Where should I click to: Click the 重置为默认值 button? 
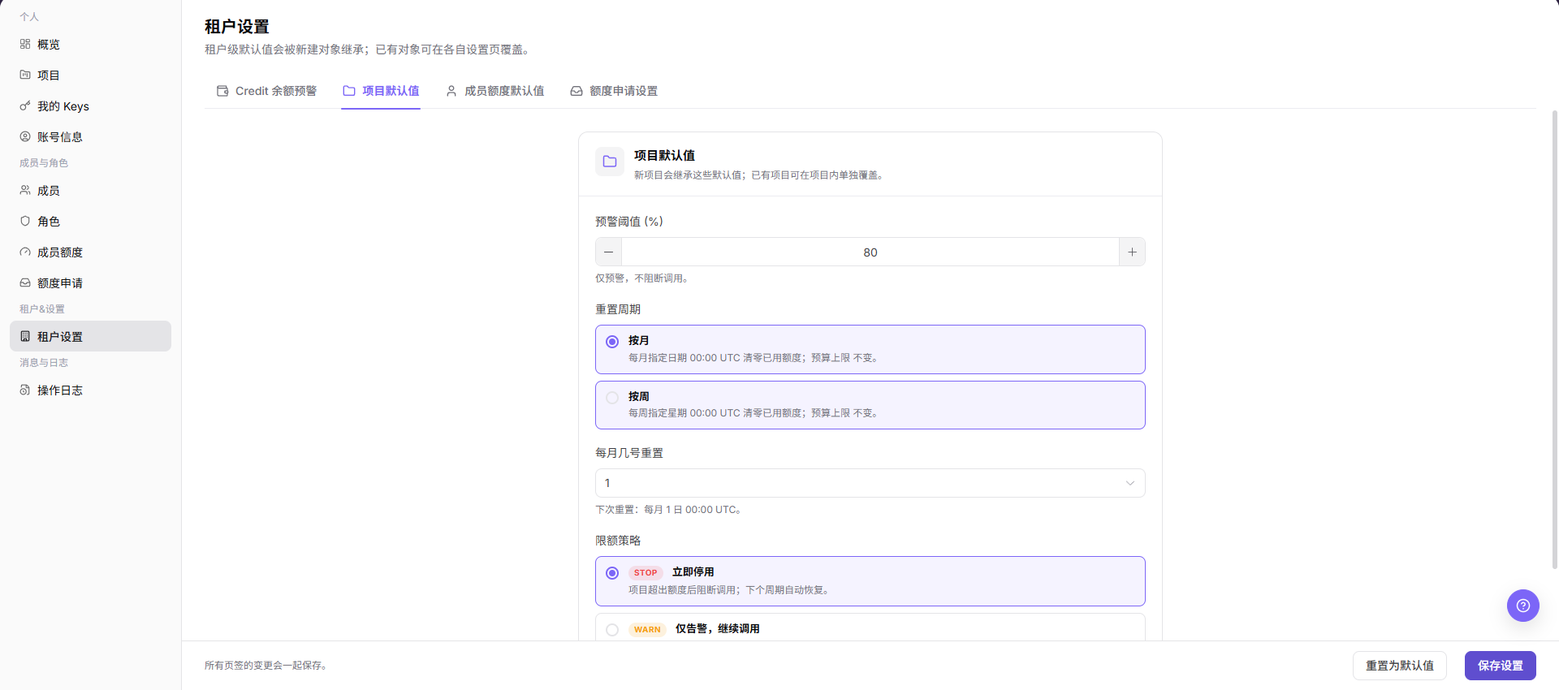(1400, 666)
